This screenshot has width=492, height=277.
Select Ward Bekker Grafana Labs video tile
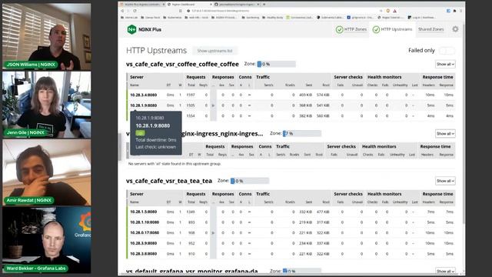click(47, 240)
